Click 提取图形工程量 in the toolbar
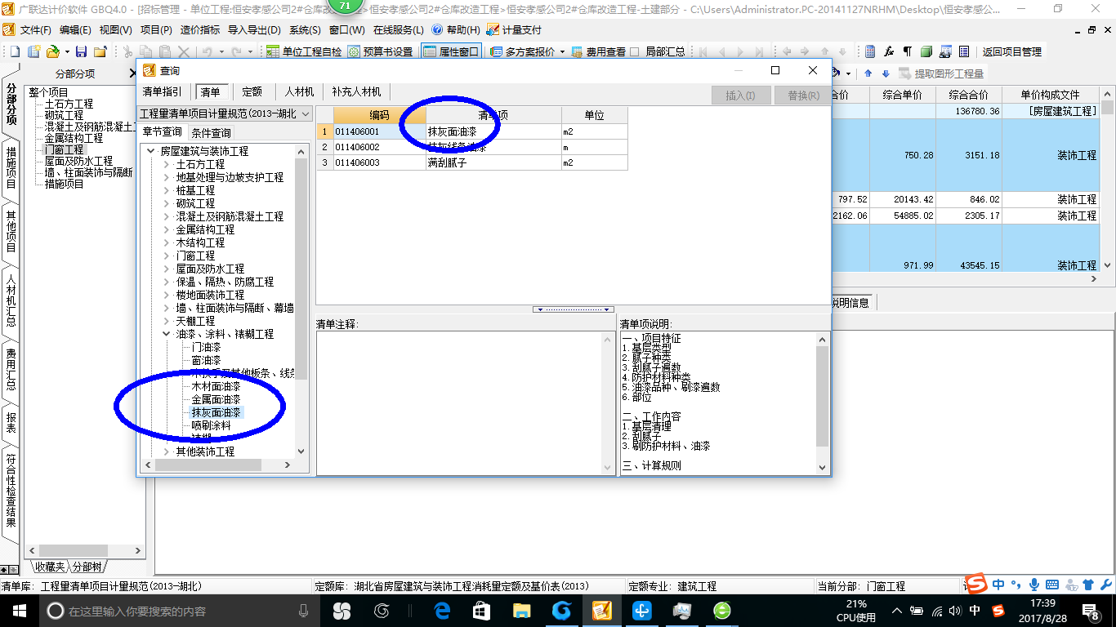 tap(941, 73)
